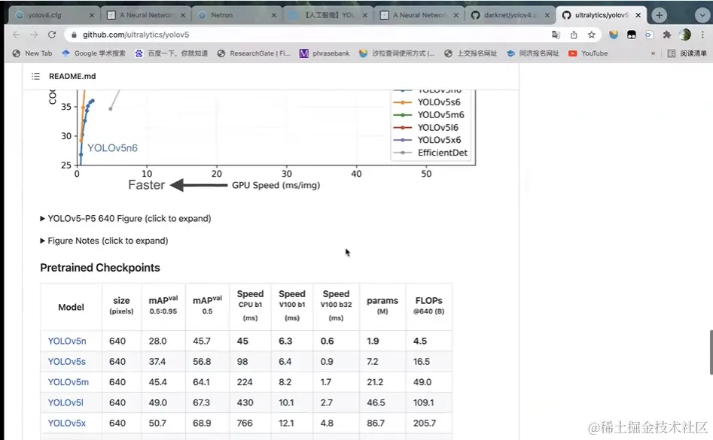Click EfficientDet legend entry in chart
Screen dimensions: 713x440
431,153
